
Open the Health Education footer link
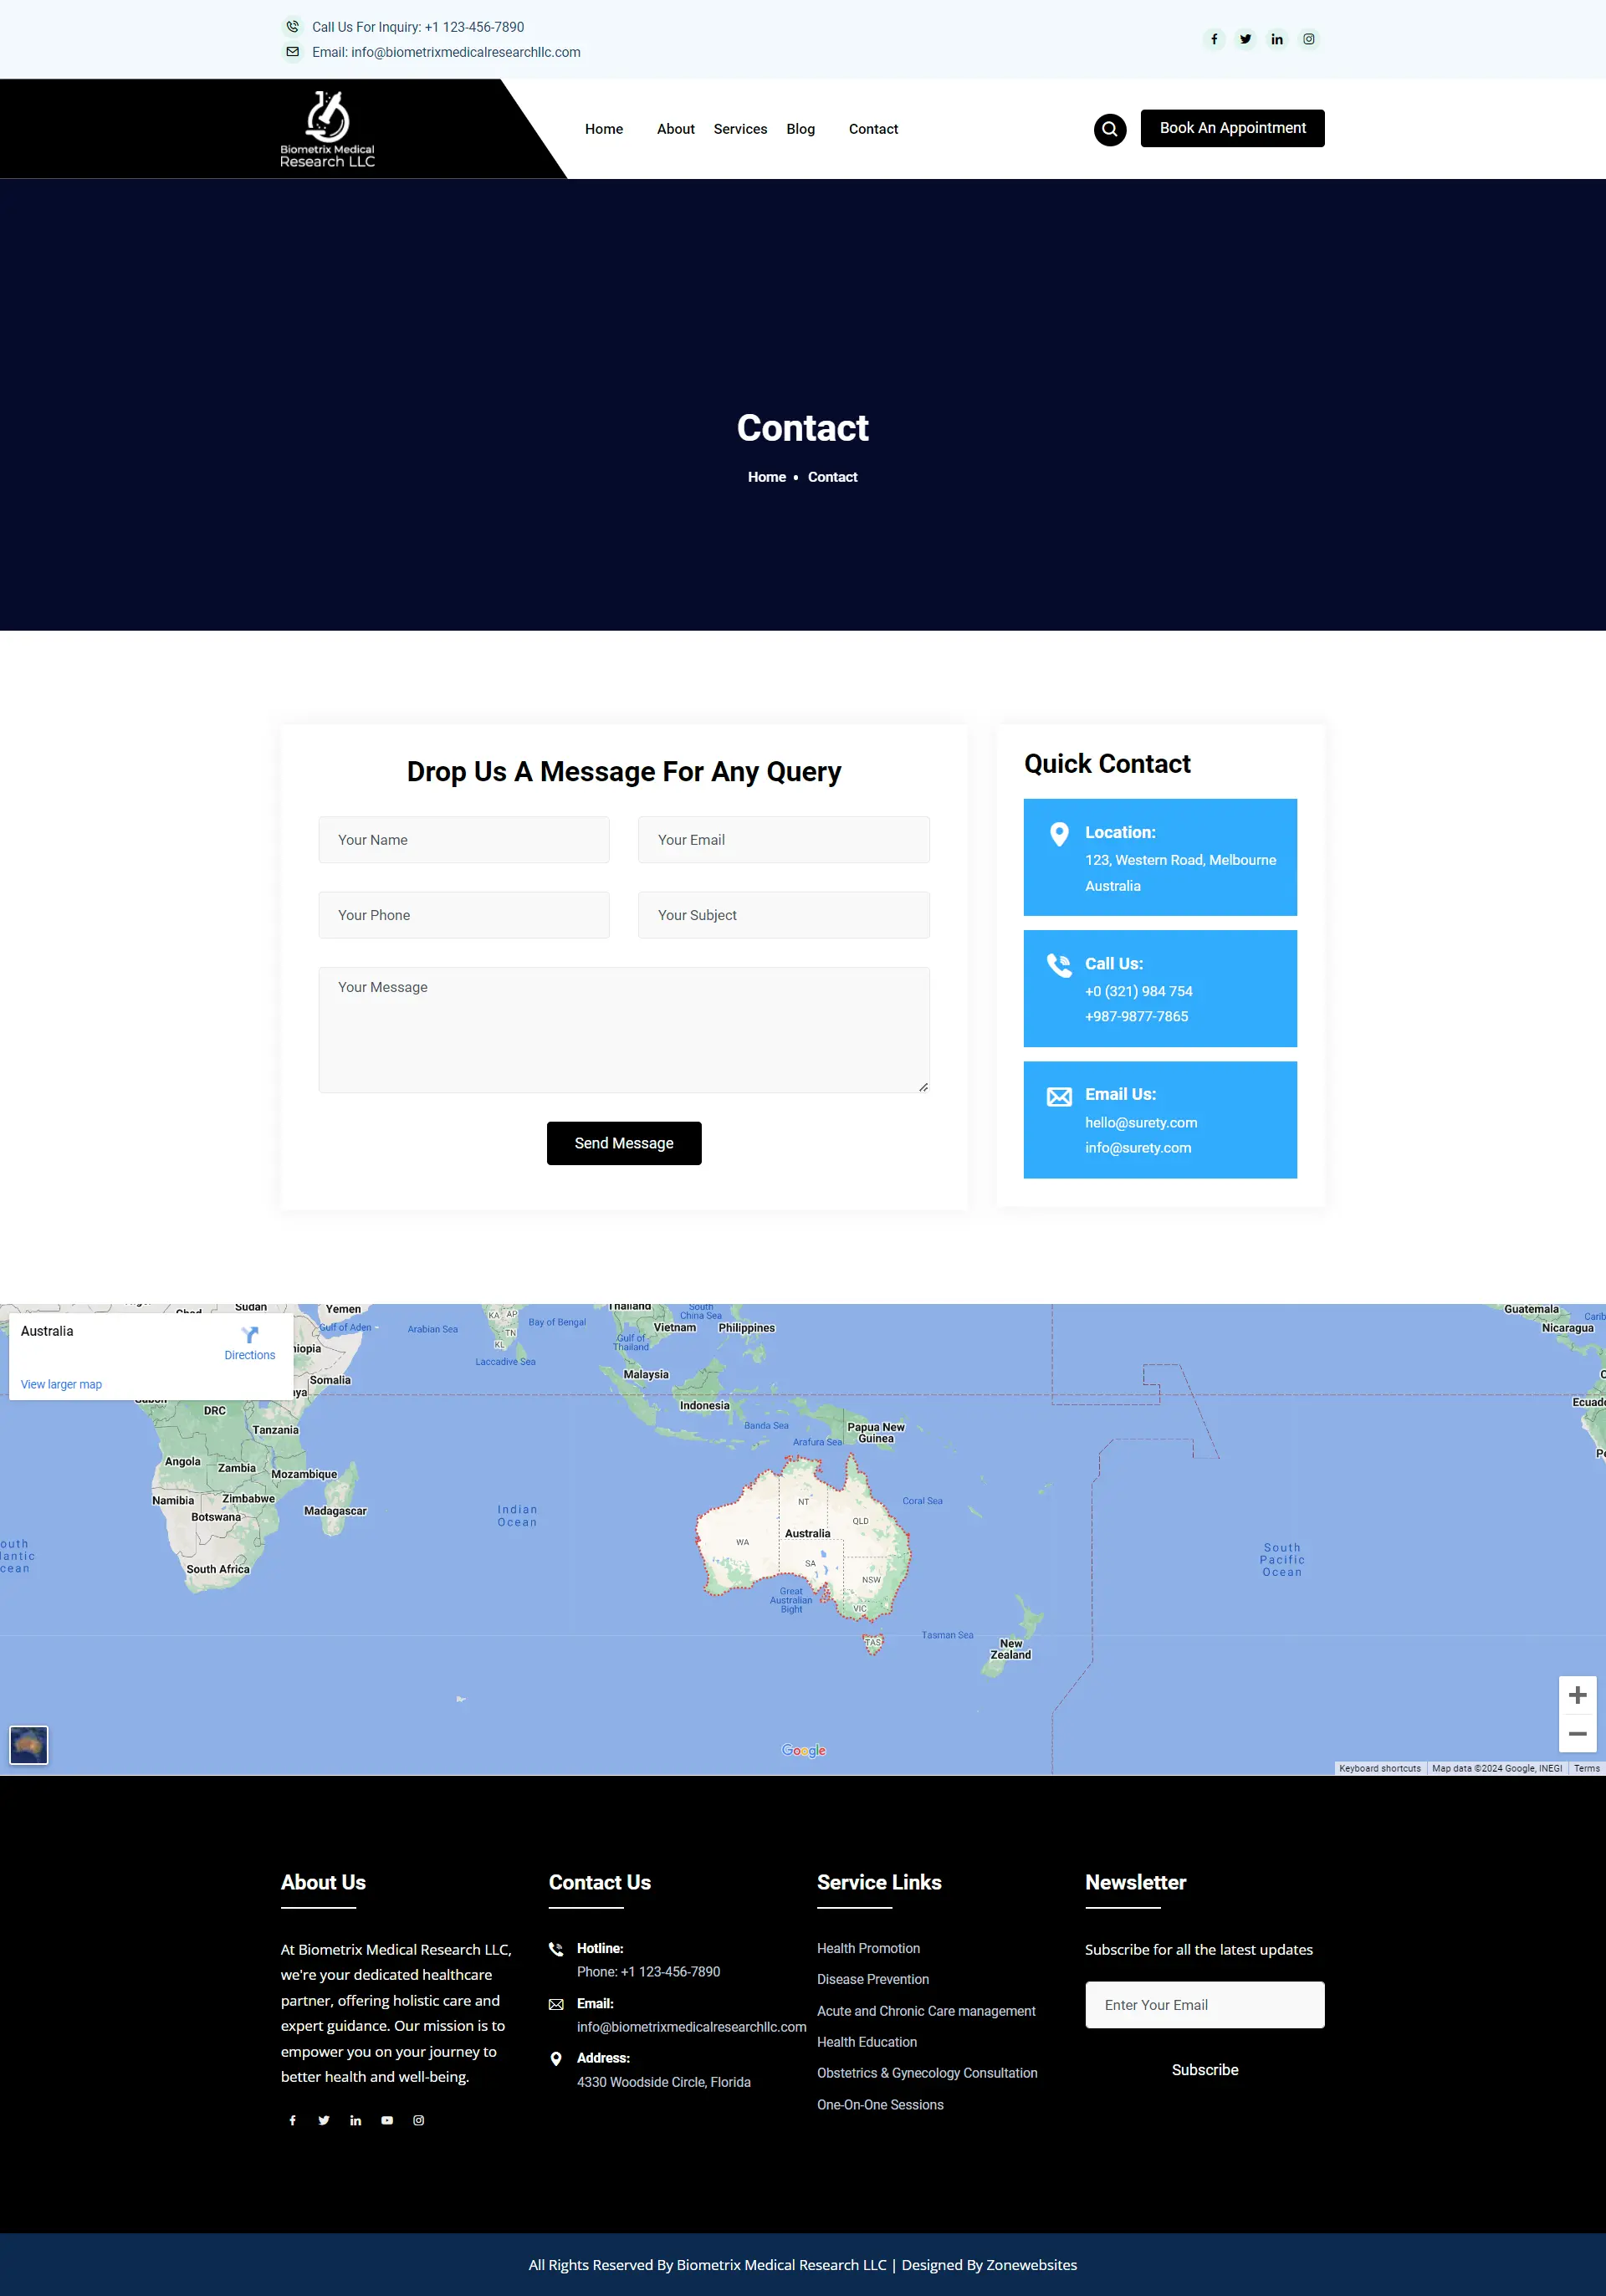[866, 2042]
